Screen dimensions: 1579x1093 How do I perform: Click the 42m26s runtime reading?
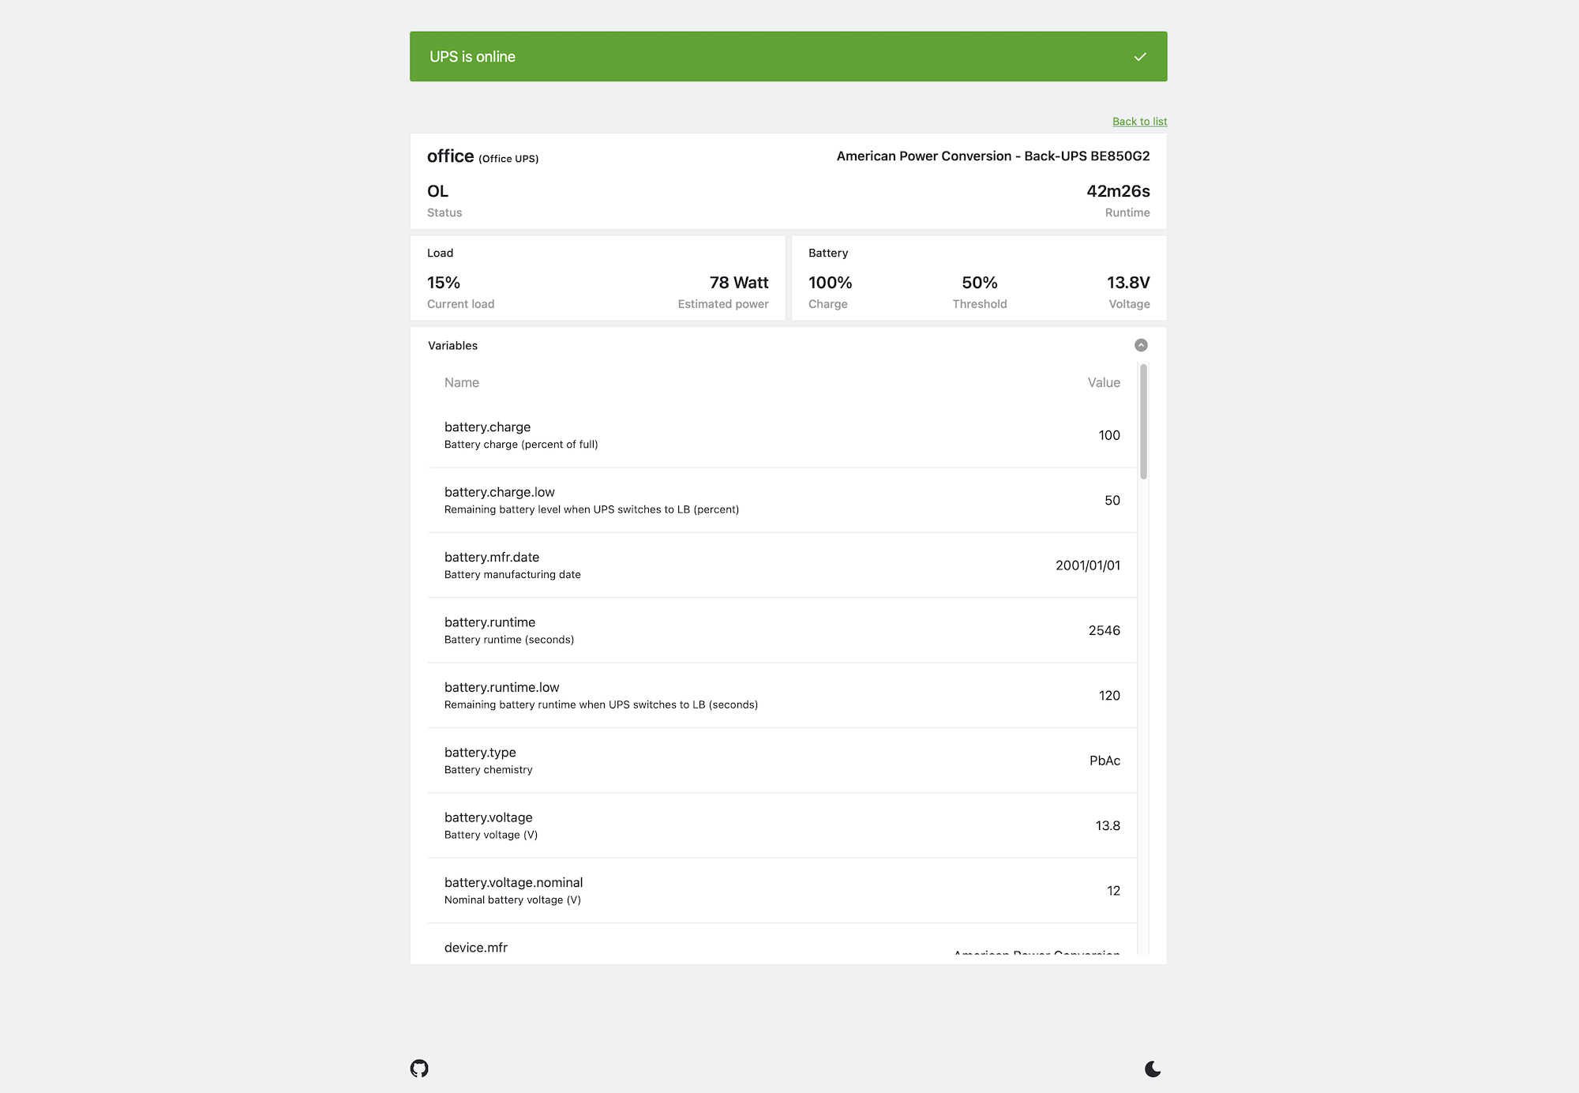pyautogui.click(x=1118, y=191)
